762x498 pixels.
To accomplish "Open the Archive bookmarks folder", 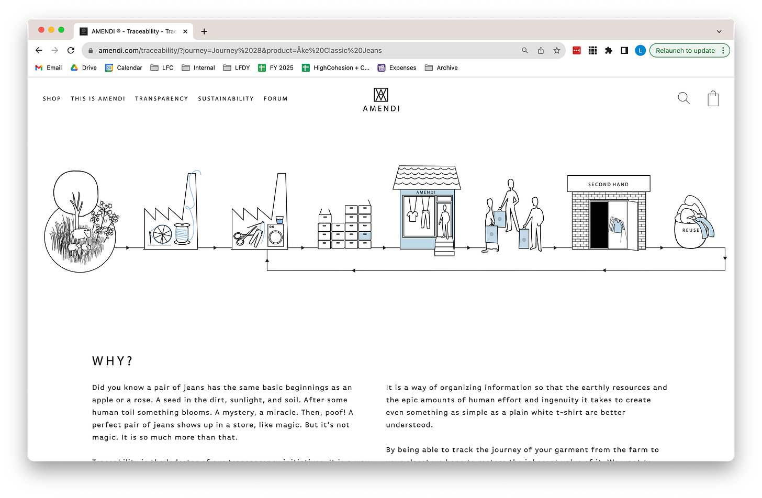I will coord(441,67).
